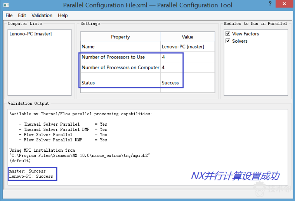Open the File menu
Image resolution: width=295 pixels, height=201 pixels.
pos(9,16)
